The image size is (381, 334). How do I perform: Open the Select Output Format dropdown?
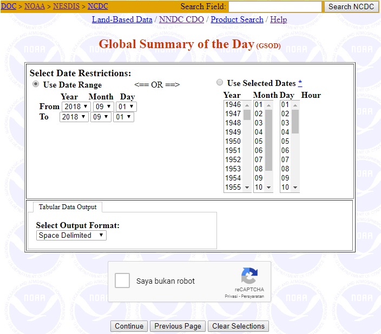71,236
